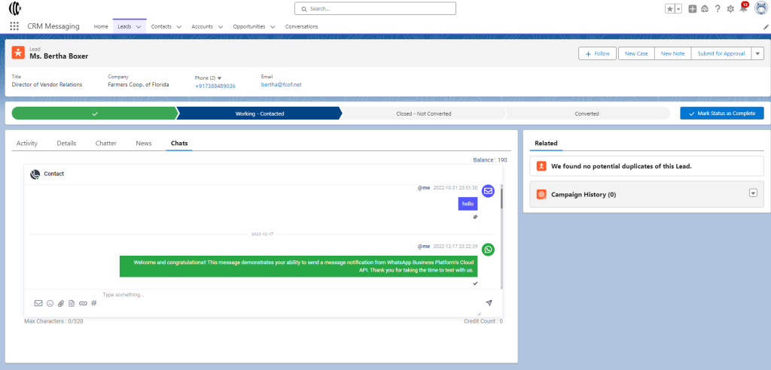Click the document template icon

tap(72, 303)
